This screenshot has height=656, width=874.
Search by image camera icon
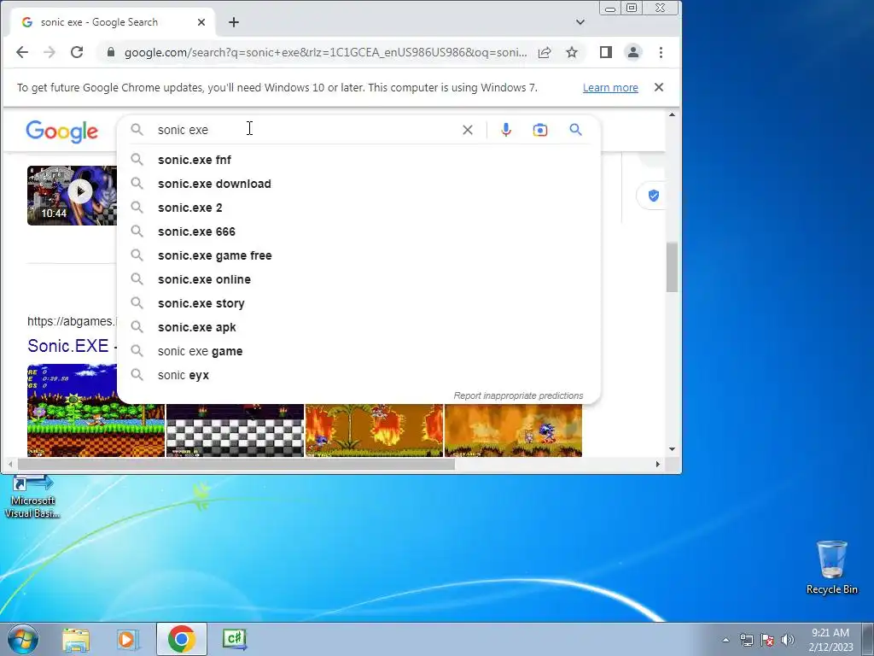click(x=540, y=130)
